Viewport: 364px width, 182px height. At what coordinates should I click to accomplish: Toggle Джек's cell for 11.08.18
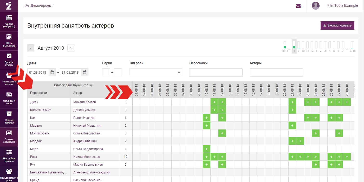(214, 102)
